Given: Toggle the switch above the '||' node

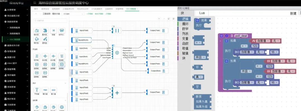Looking at the screenshot, I should tap(113, 26).
